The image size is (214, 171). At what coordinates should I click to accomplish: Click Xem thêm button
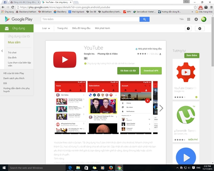[x=192, y=55]
